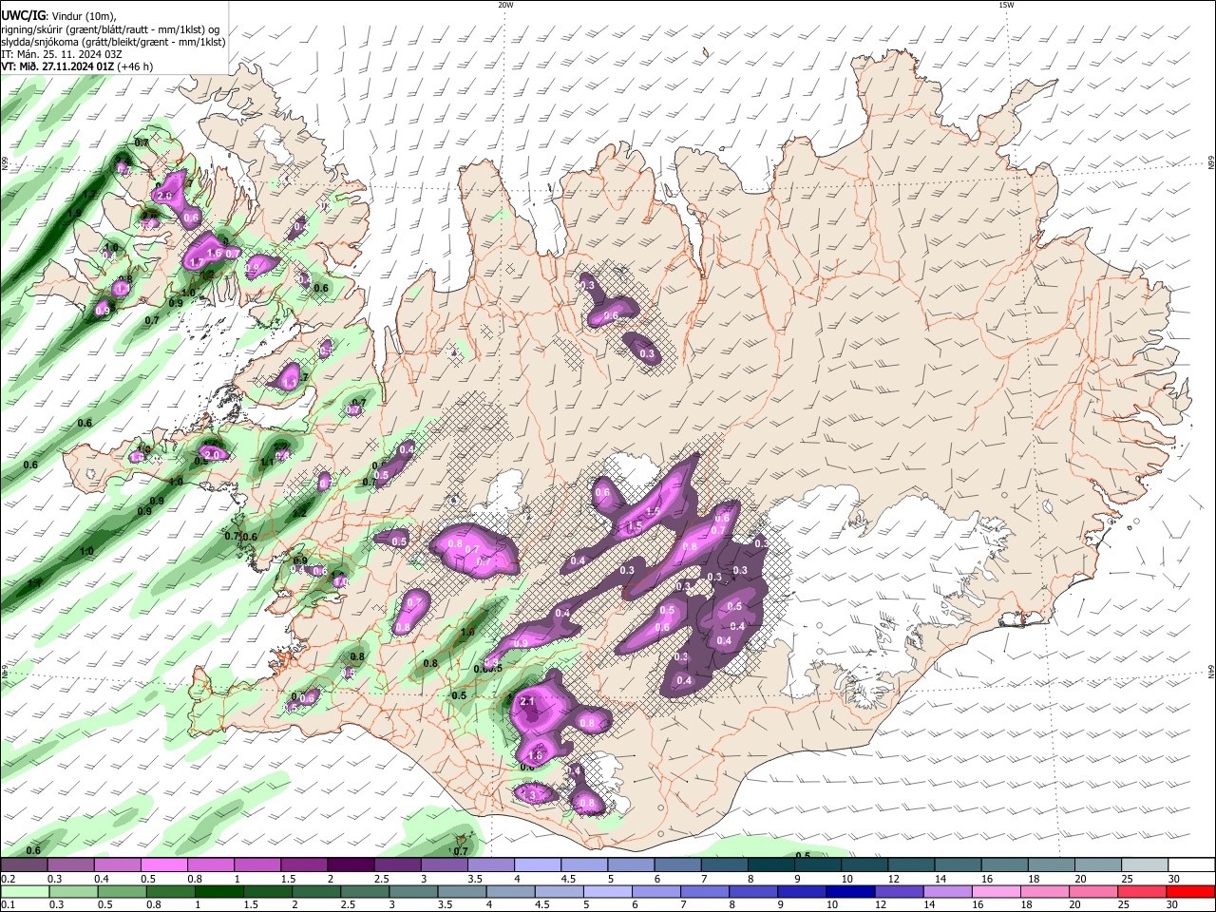Pick the deep blue swatch labeled 10 in the bottom legend row

(849, 892)
